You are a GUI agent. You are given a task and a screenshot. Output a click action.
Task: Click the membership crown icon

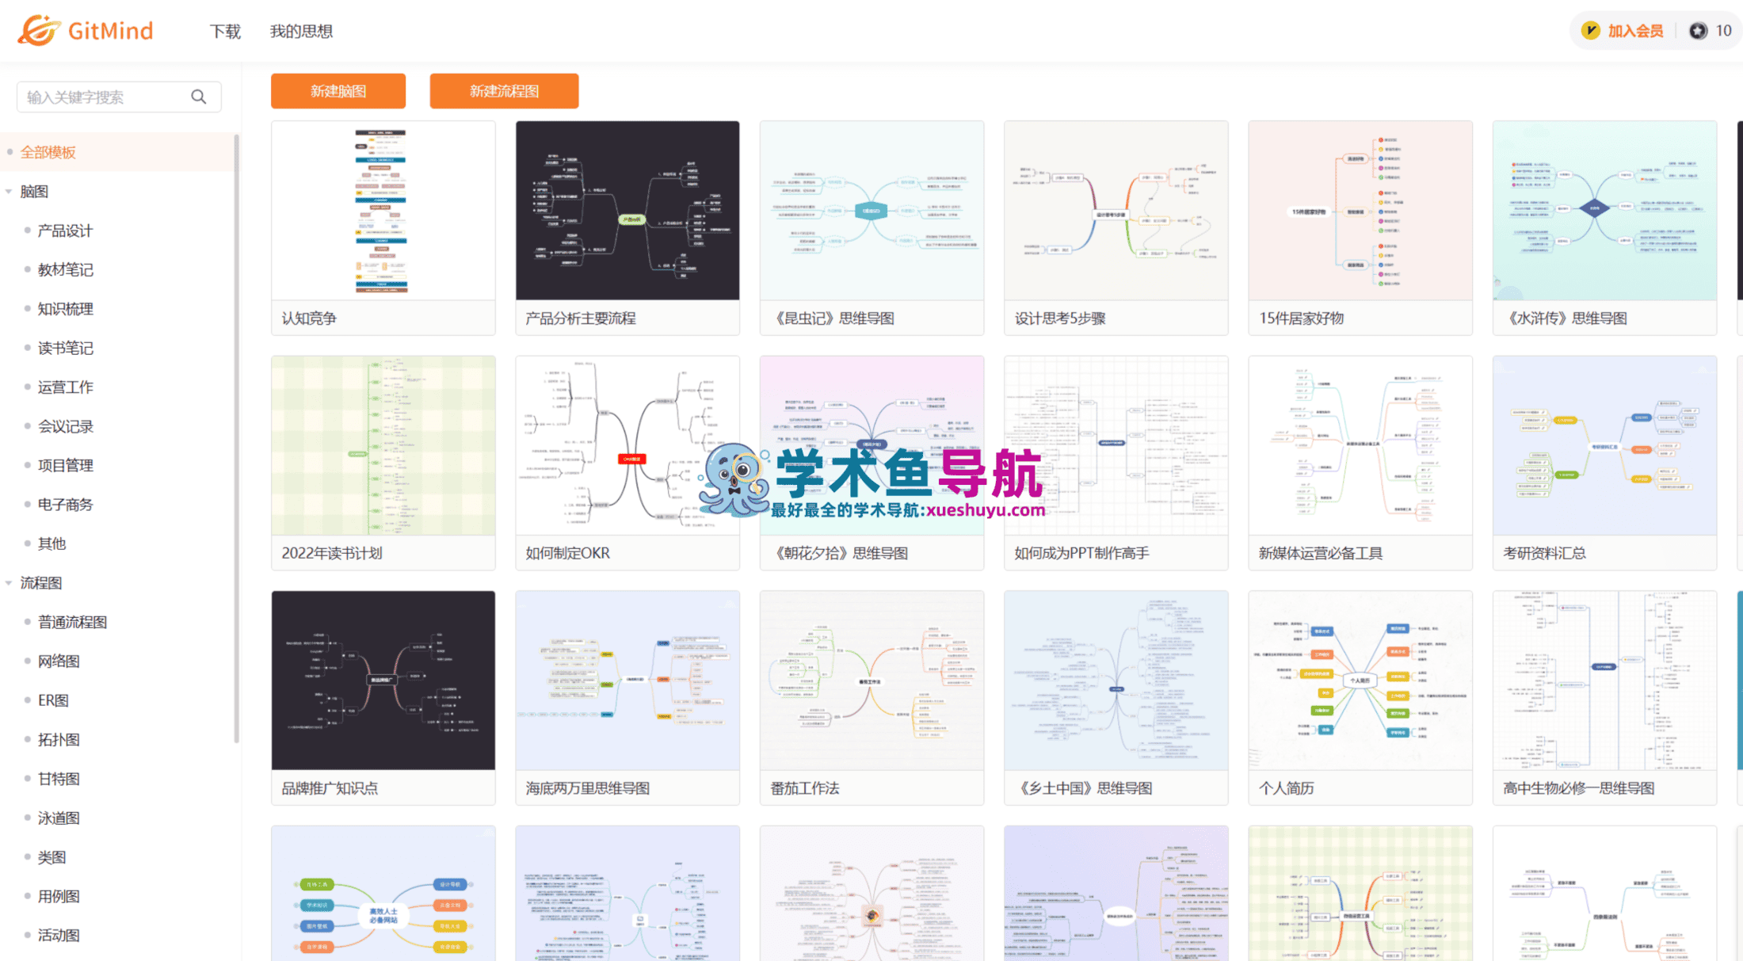tap(1590, 31)
